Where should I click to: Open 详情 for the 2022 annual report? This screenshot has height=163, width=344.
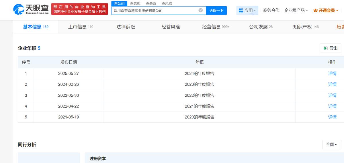(x=332, y=95)
